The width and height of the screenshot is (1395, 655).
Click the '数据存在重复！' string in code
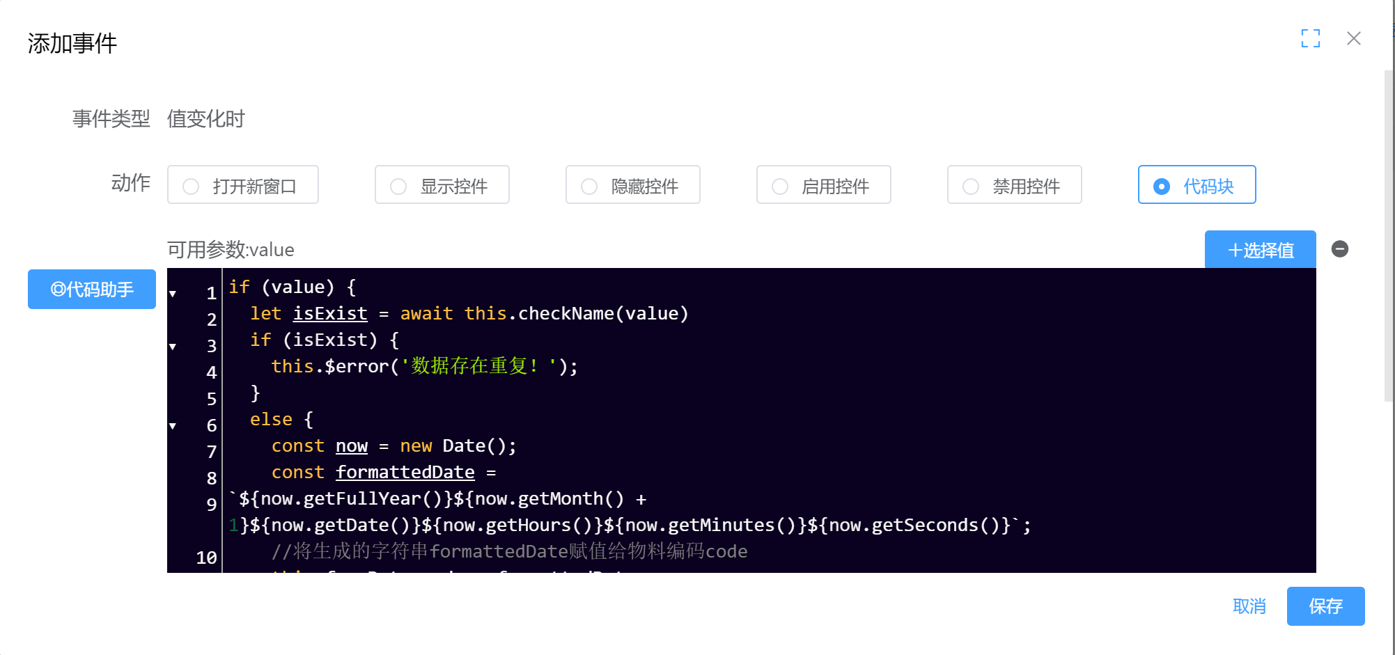coord(479,366)
